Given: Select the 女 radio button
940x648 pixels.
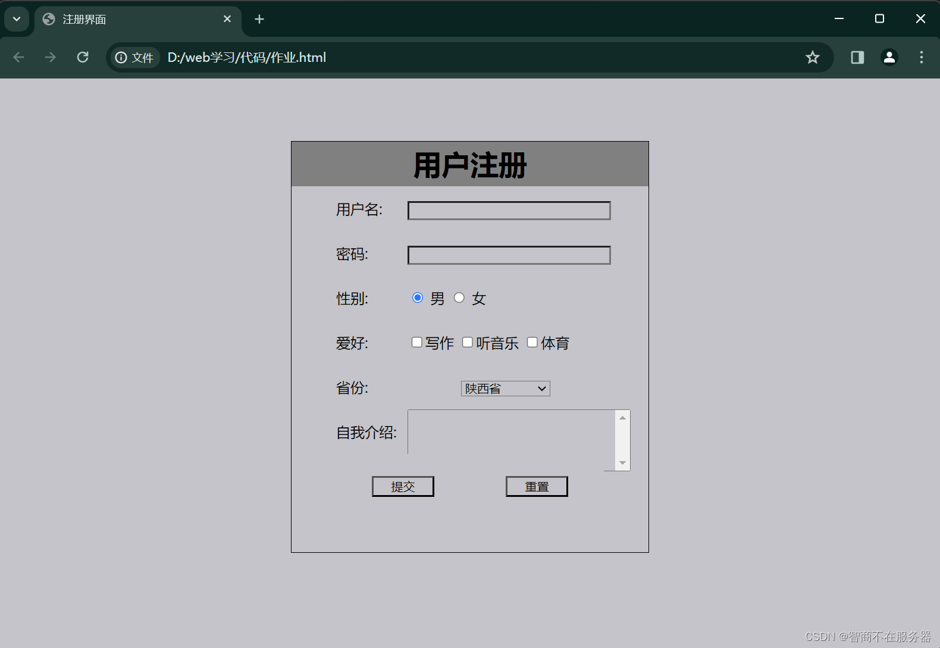Looking at the screenshot, I should click(459, 298).
